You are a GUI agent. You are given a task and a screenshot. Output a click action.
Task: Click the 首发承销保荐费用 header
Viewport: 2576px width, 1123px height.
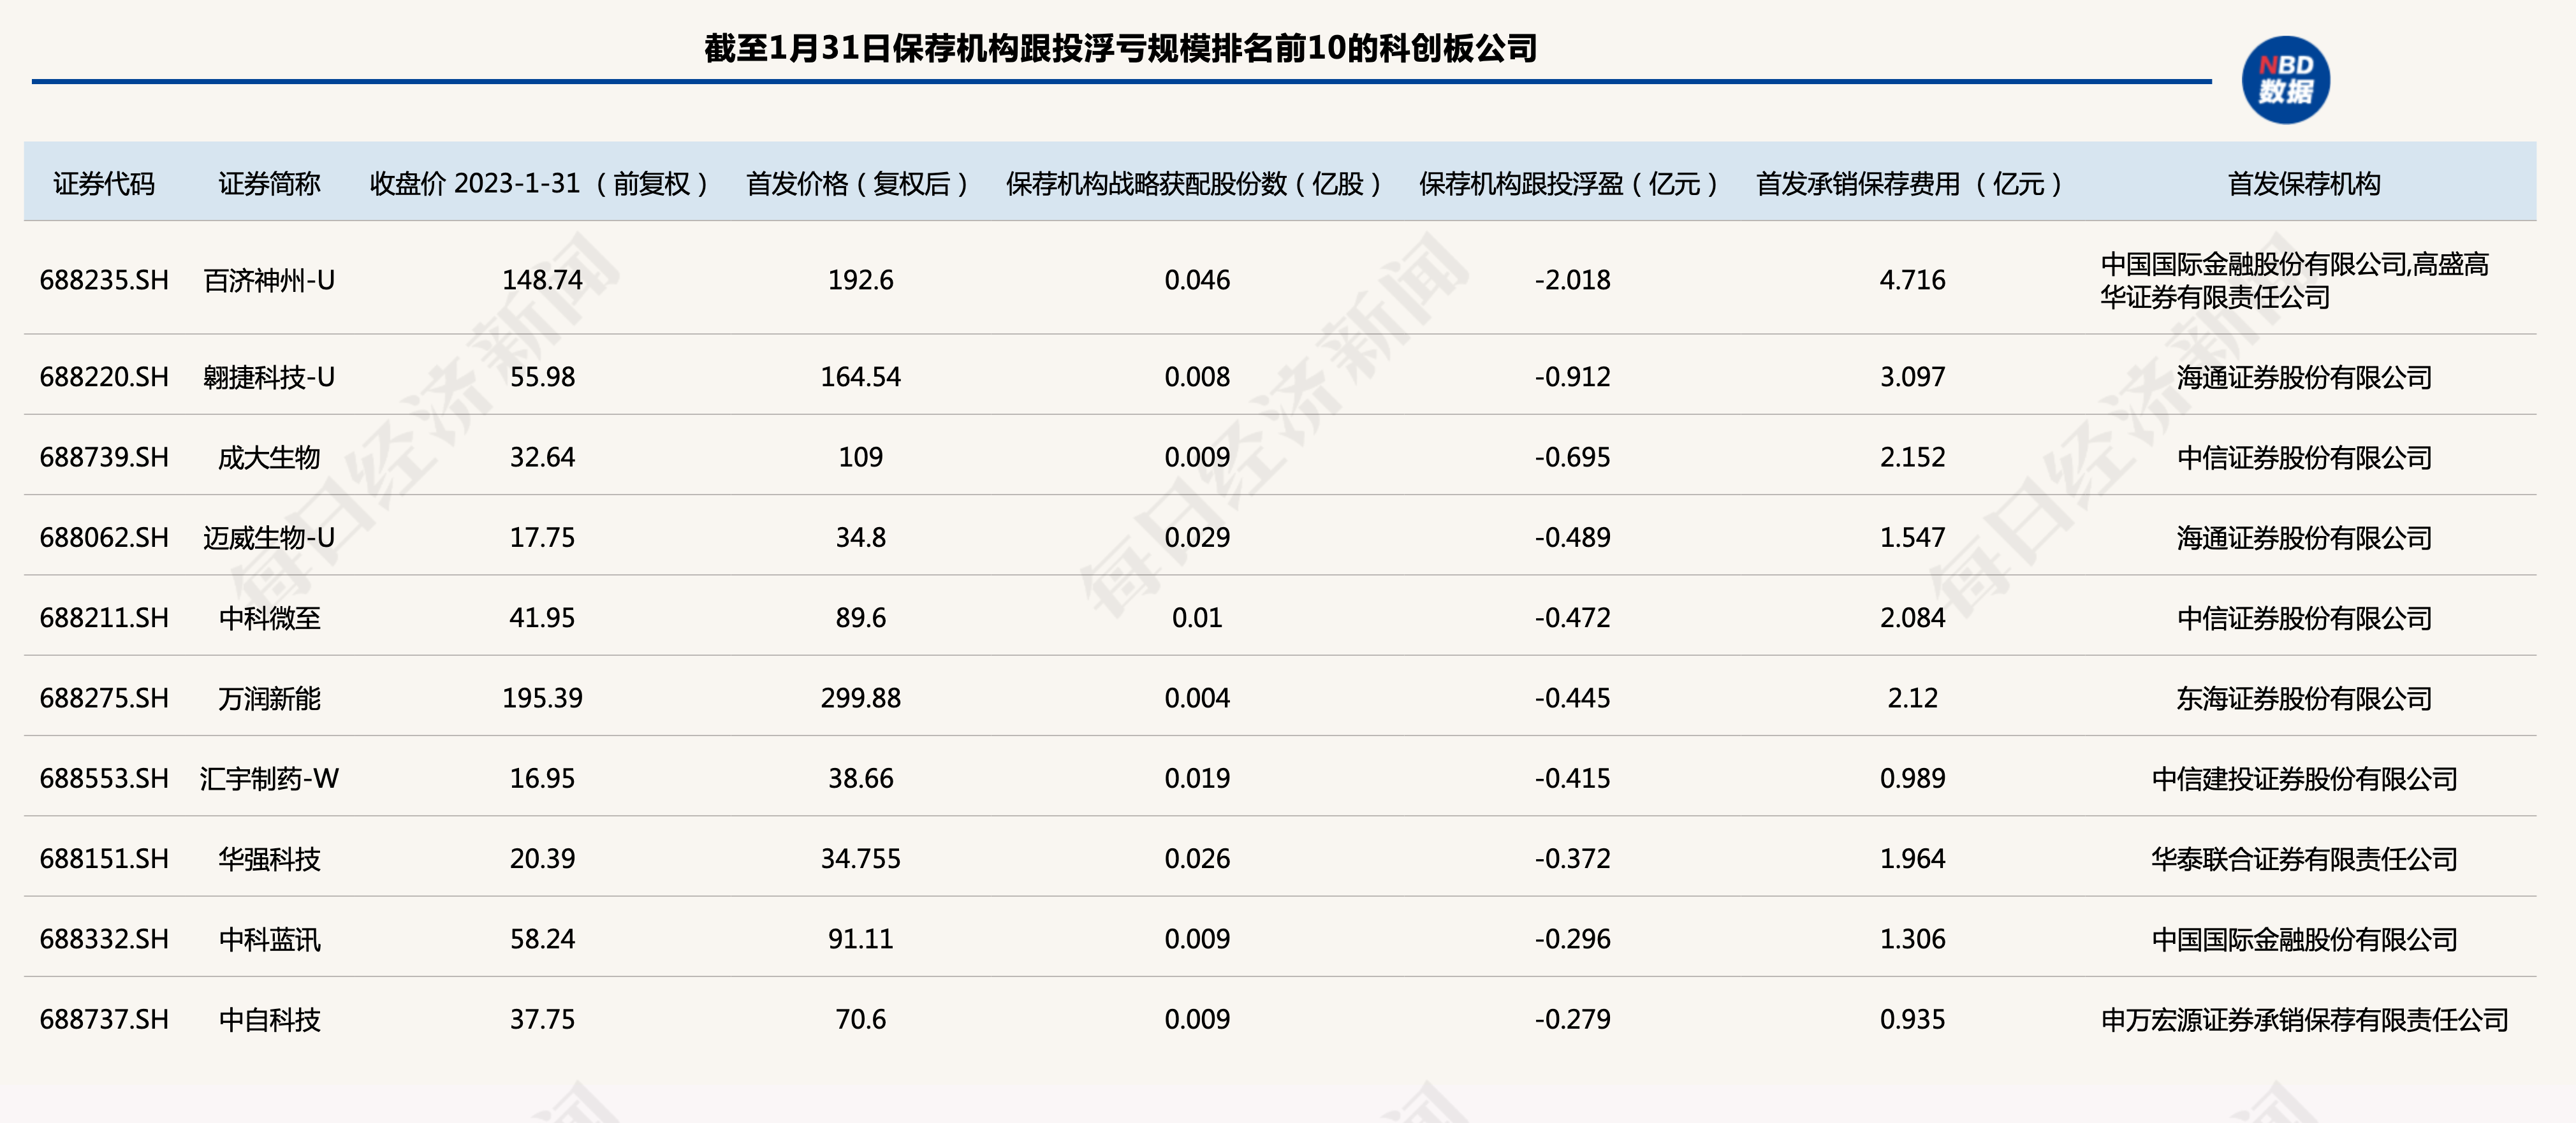[x=1911, y=184]
